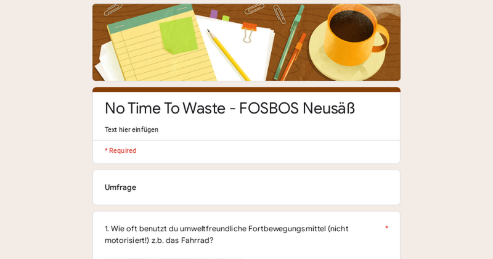The image size is (493, 259).
Task: Click question 1 about umweltfreundliche Fortbewegungsmittel
Action: tap(226, 234)
